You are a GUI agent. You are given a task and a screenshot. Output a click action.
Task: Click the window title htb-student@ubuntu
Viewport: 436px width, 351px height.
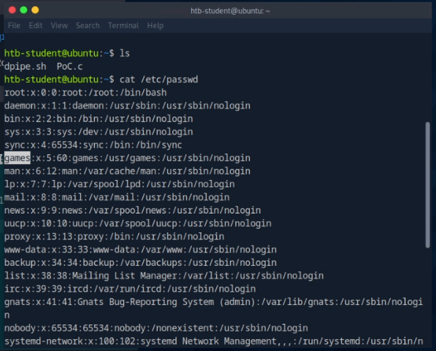coord(230,10)
